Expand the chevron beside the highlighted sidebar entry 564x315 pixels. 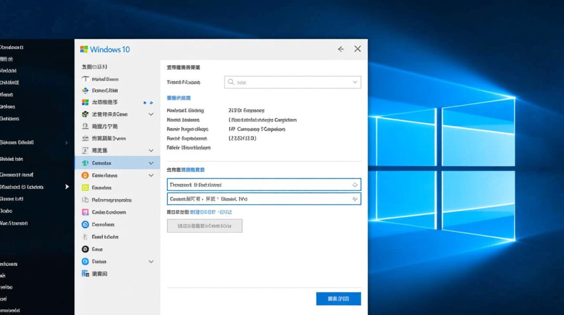click(151, 163)
